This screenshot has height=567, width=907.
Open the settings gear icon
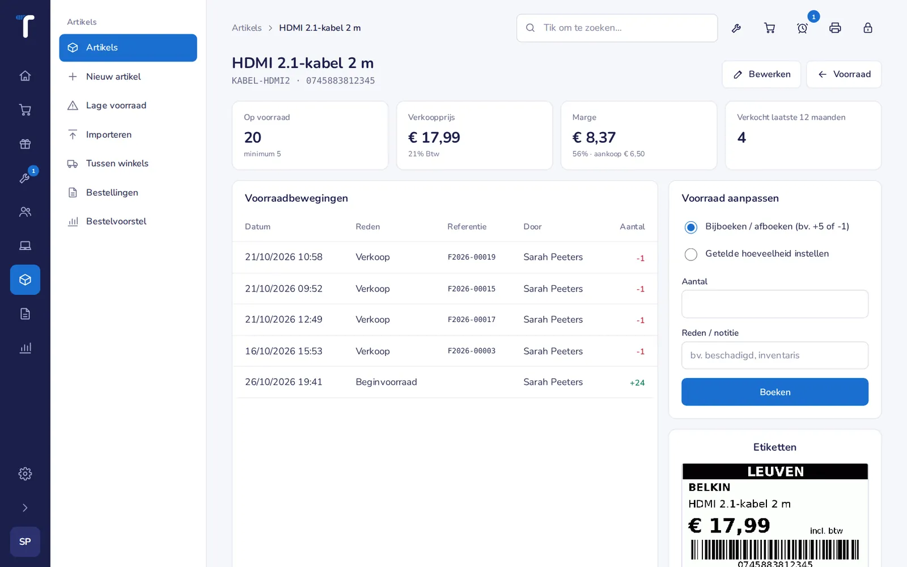(25, 473)
